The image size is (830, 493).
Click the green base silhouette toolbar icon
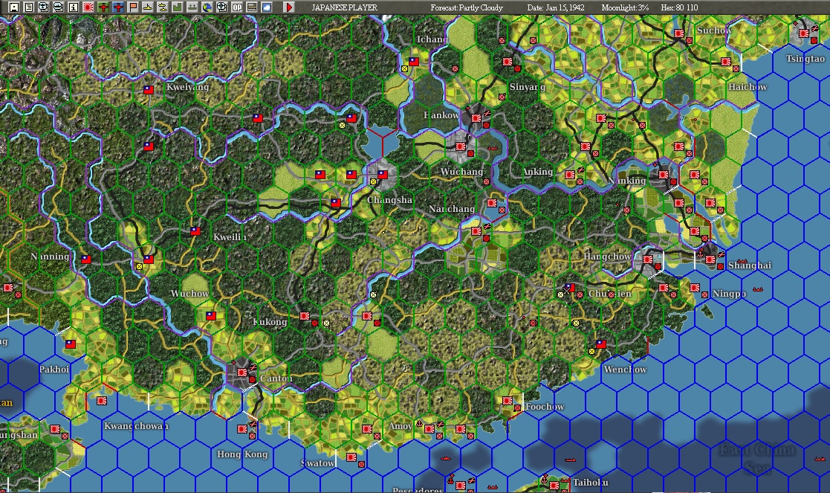pyautogui.click(x=192, y=7)
